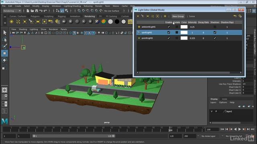Open the Options menu in Layer Editor
The width and height of the screenshot is (257, 144).
pyautogui.click(x=223, y=102)
